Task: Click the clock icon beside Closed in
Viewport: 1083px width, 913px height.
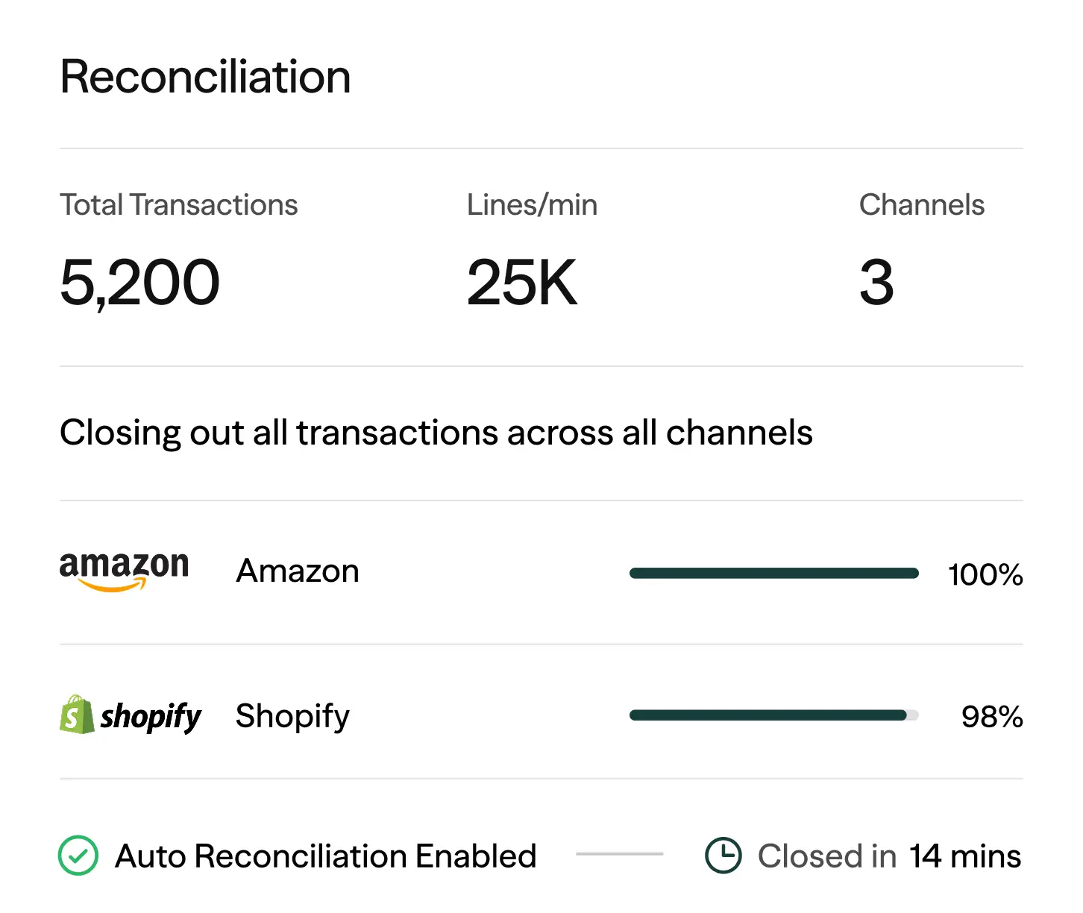Action: pos(723,856)
